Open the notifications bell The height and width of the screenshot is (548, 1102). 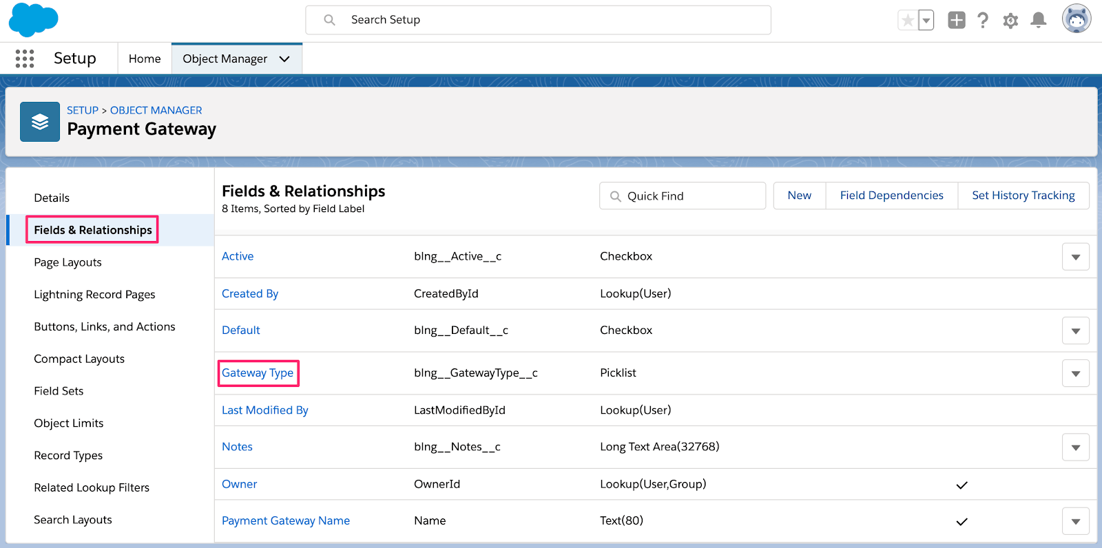point(1038,20)
